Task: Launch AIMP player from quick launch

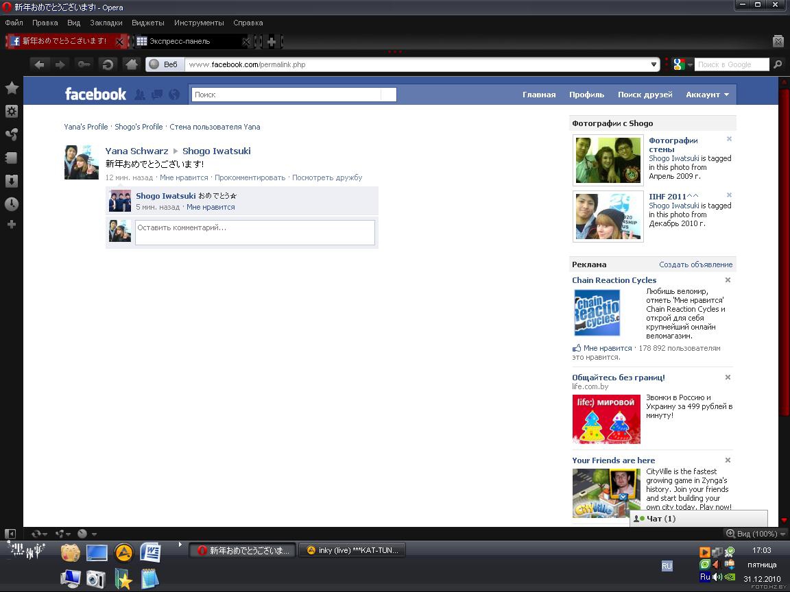Action: click(x=123, y=553)
